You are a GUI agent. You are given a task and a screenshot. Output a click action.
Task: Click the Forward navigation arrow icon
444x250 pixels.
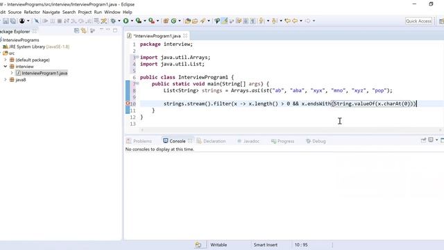(308, 21)
